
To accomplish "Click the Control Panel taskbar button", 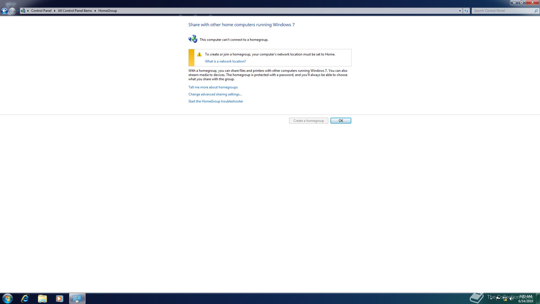I will (x=77, y=298).
